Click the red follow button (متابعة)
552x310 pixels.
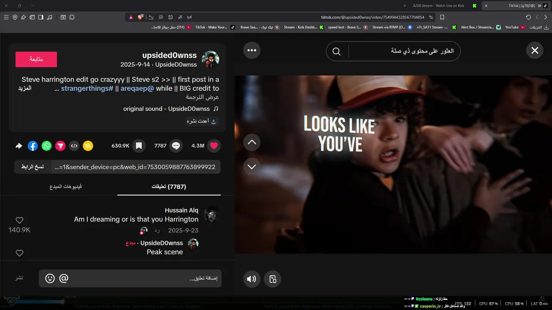(36, 59)
